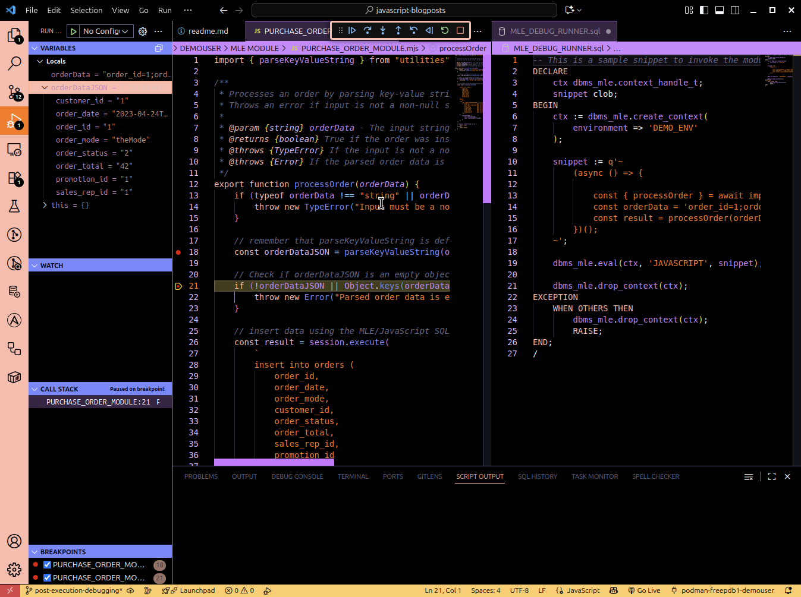The image size is (801, 597).
Task: Open the Extensions view icon
Action: click(x=14, y=178)
